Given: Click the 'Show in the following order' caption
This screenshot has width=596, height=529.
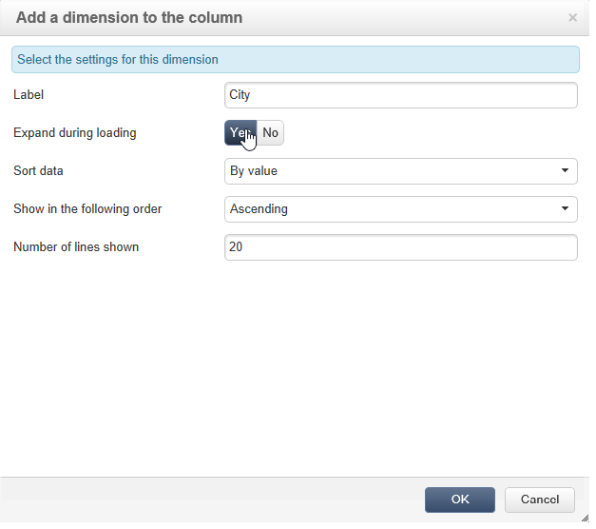Looking at the screenshot, I should click(x=87, y=209).
